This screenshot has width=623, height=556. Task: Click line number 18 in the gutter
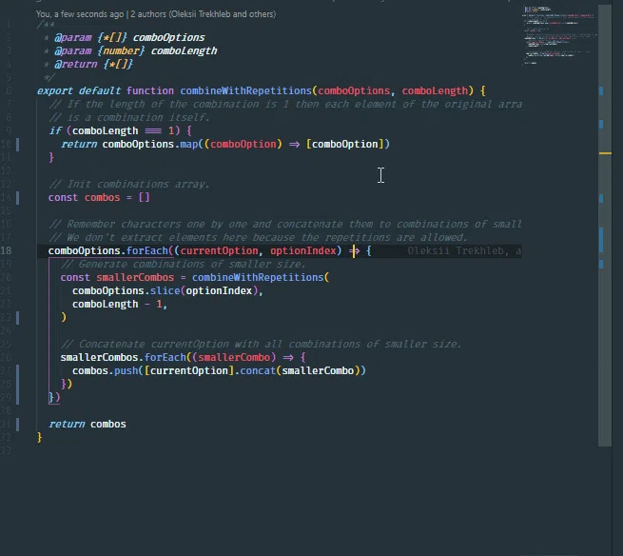click(7, 250)
